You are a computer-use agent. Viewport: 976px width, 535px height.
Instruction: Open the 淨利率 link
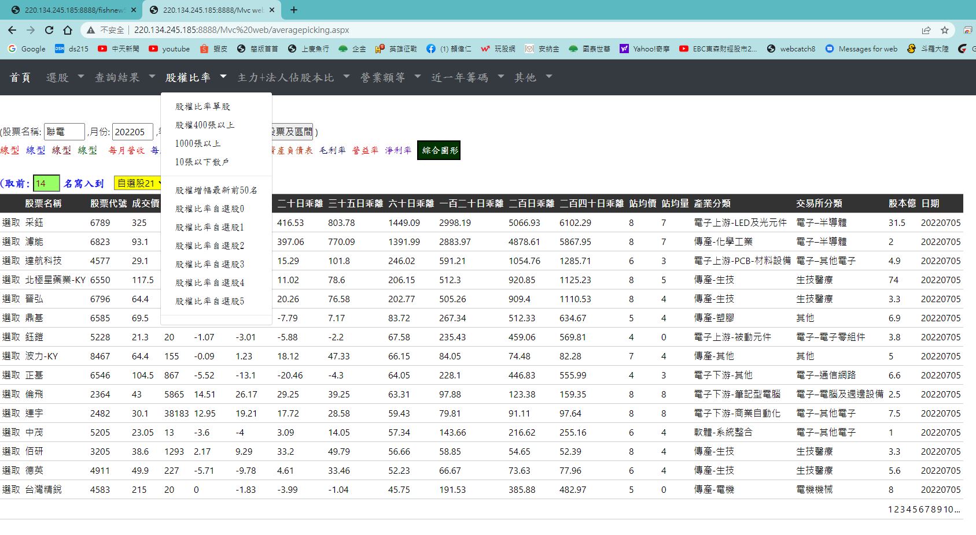pyautogui.click(x=398, y=150)
